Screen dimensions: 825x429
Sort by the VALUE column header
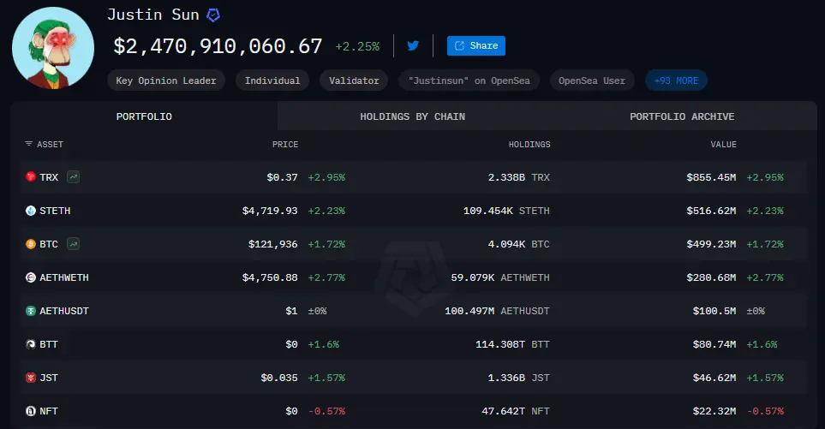coord(722,145)
